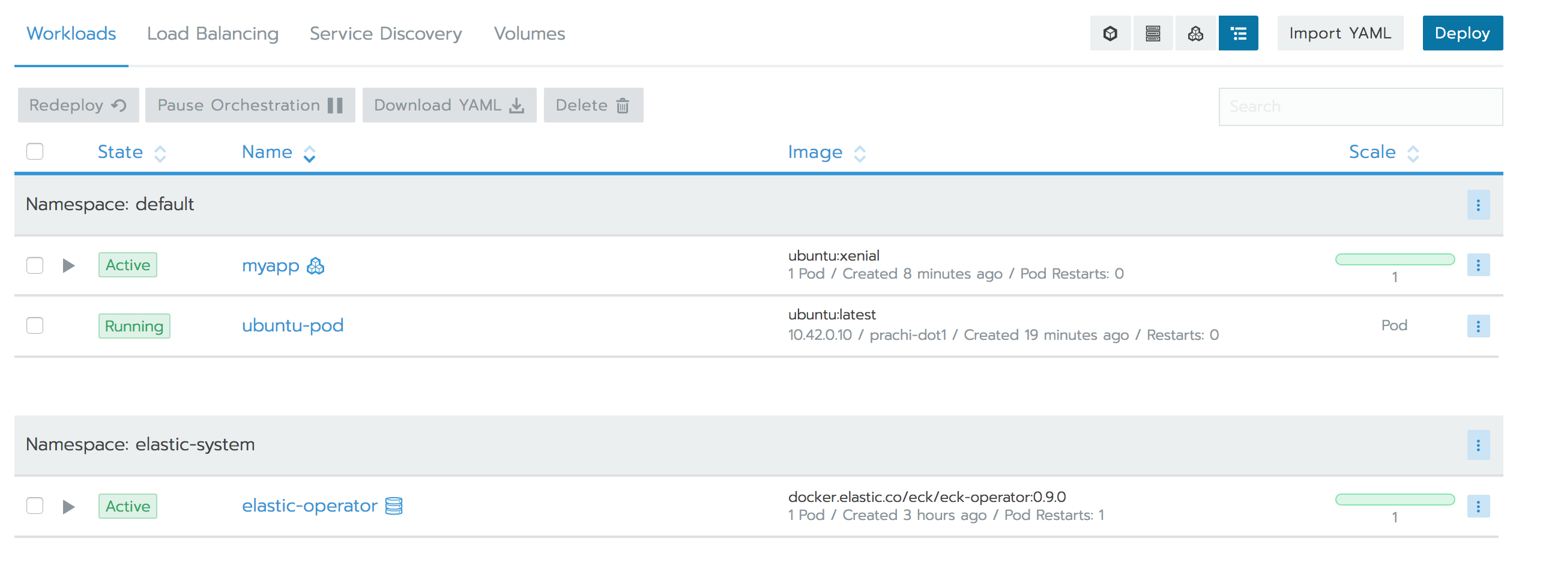
Task: Click the Deploy button
Action: tap(1462, 33)
